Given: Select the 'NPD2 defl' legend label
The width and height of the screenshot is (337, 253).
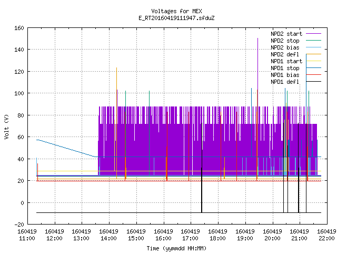Looking at the screenshot, I should pyautogui.click(x=285, y=54).
